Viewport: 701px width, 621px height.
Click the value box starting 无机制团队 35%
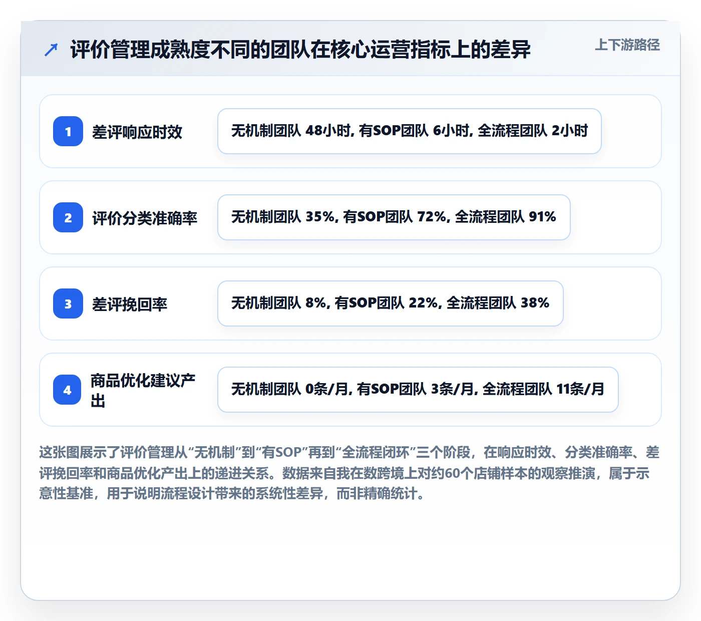coord(394,217)
